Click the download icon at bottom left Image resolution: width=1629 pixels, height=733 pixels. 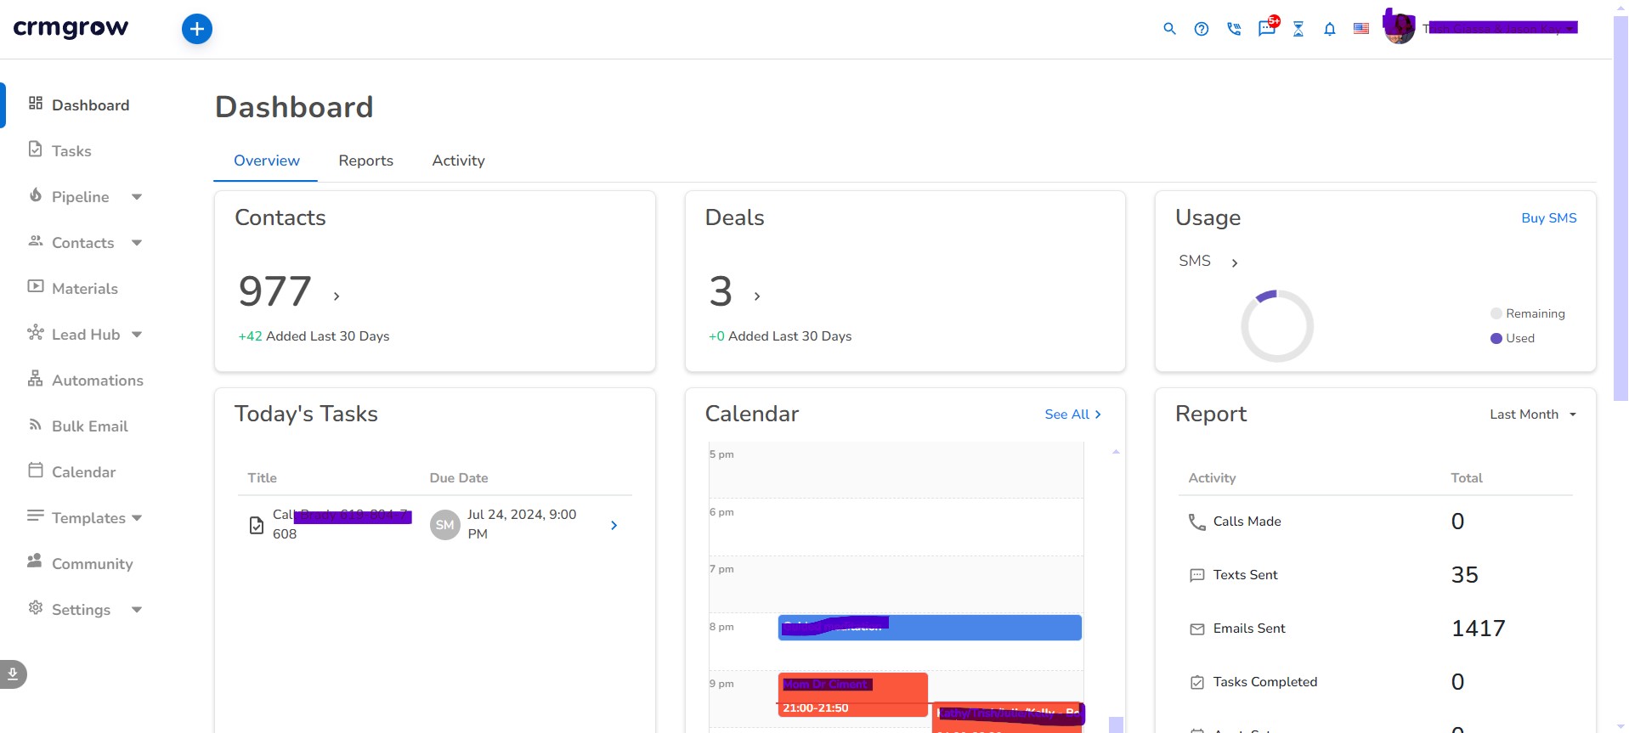(13, 674)
